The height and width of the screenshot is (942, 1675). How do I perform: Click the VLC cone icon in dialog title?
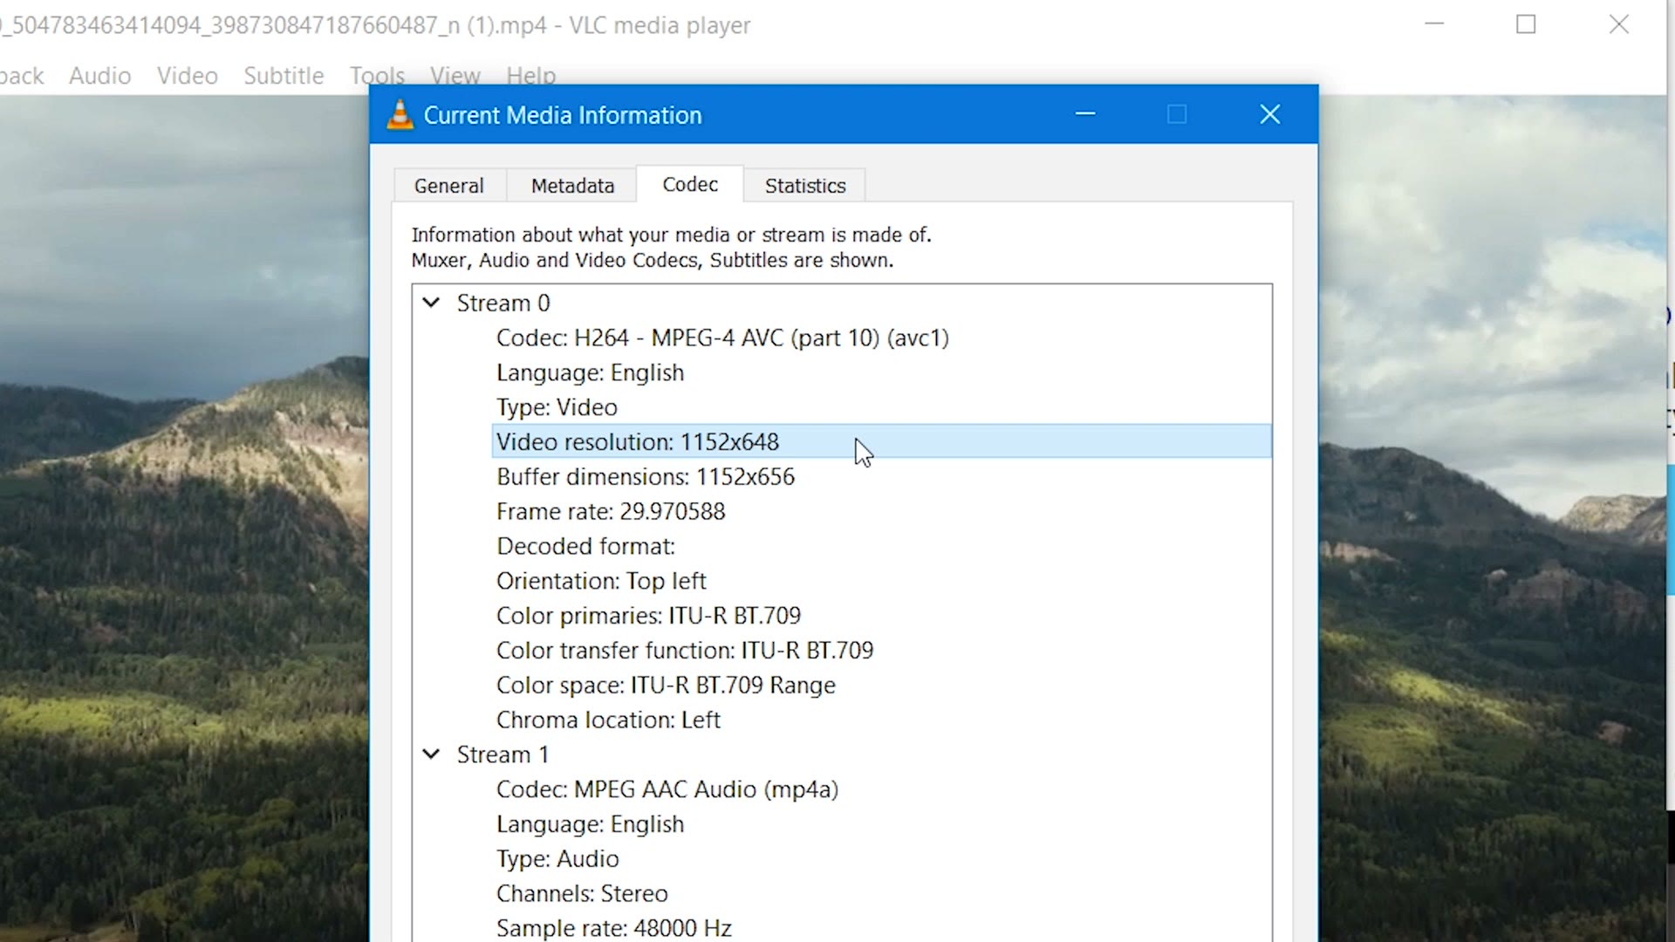coord(400,115)
